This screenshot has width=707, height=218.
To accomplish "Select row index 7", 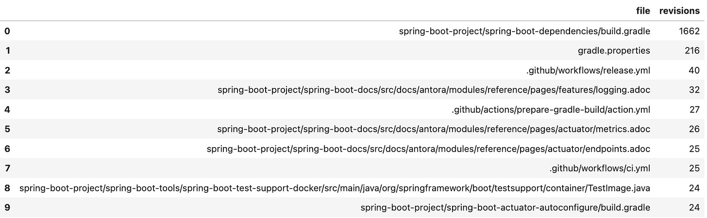I will click(7, 168).
